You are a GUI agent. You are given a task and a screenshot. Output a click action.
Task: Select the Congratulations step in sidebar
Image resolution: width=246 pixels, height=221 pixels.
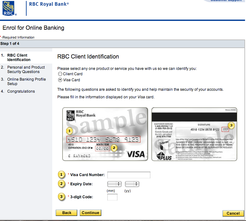pos(21,91)
